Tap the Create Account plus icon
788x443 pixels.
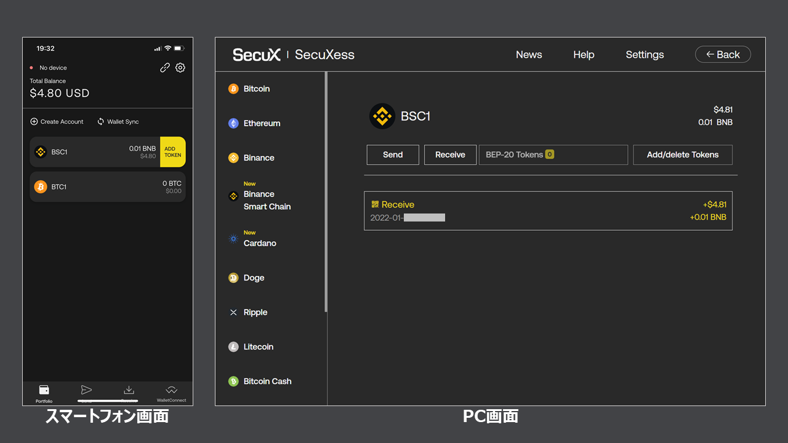coord(34,122)
